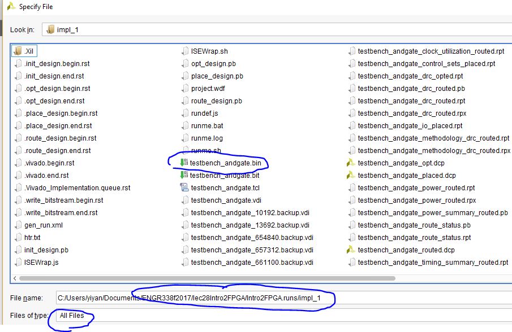Open the .Xil folder icon
This screenshot has width=512, height=332.
pyautogui.click(x=18, y=51)
